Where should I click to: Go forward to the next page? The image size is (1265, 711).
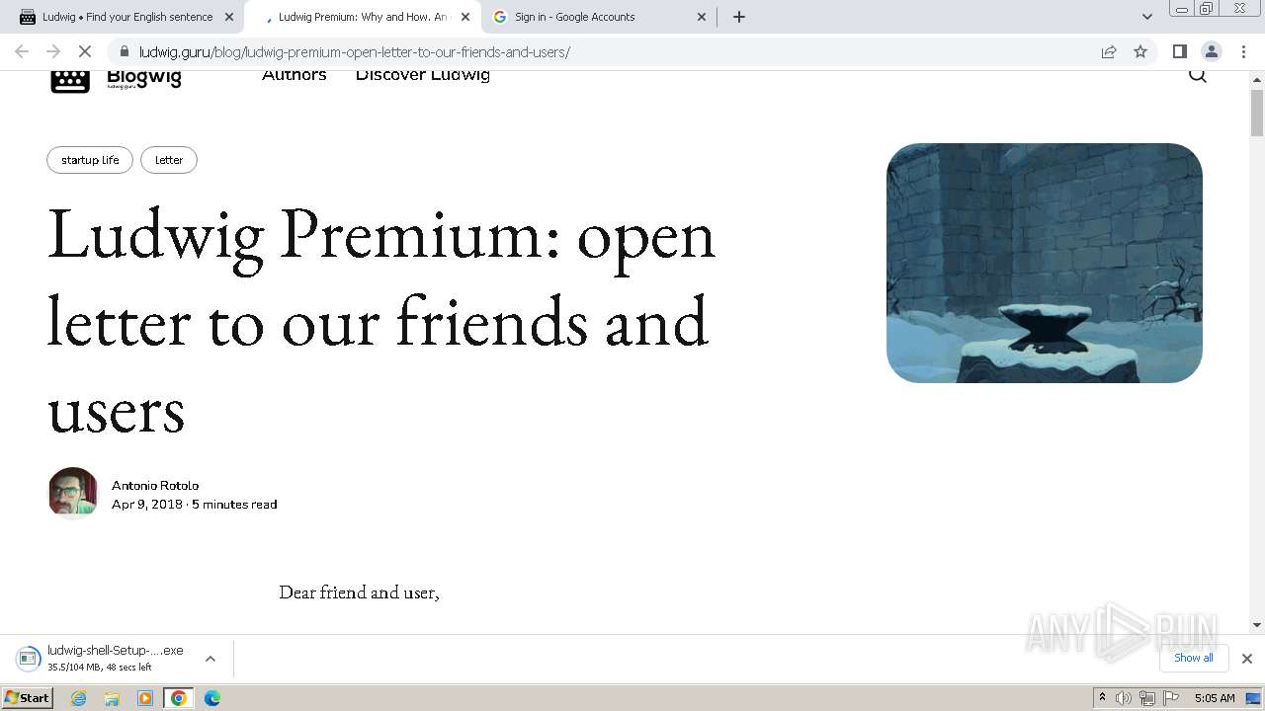pos(53,51)
